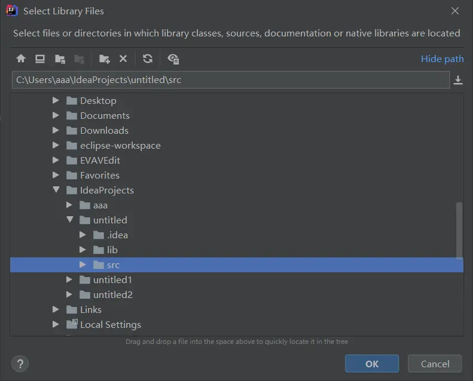Image resolution: width=473 pixels, height=381 pixels.
Task: Expand the Local Settings arrow
Action: click(x=56, y=324)
